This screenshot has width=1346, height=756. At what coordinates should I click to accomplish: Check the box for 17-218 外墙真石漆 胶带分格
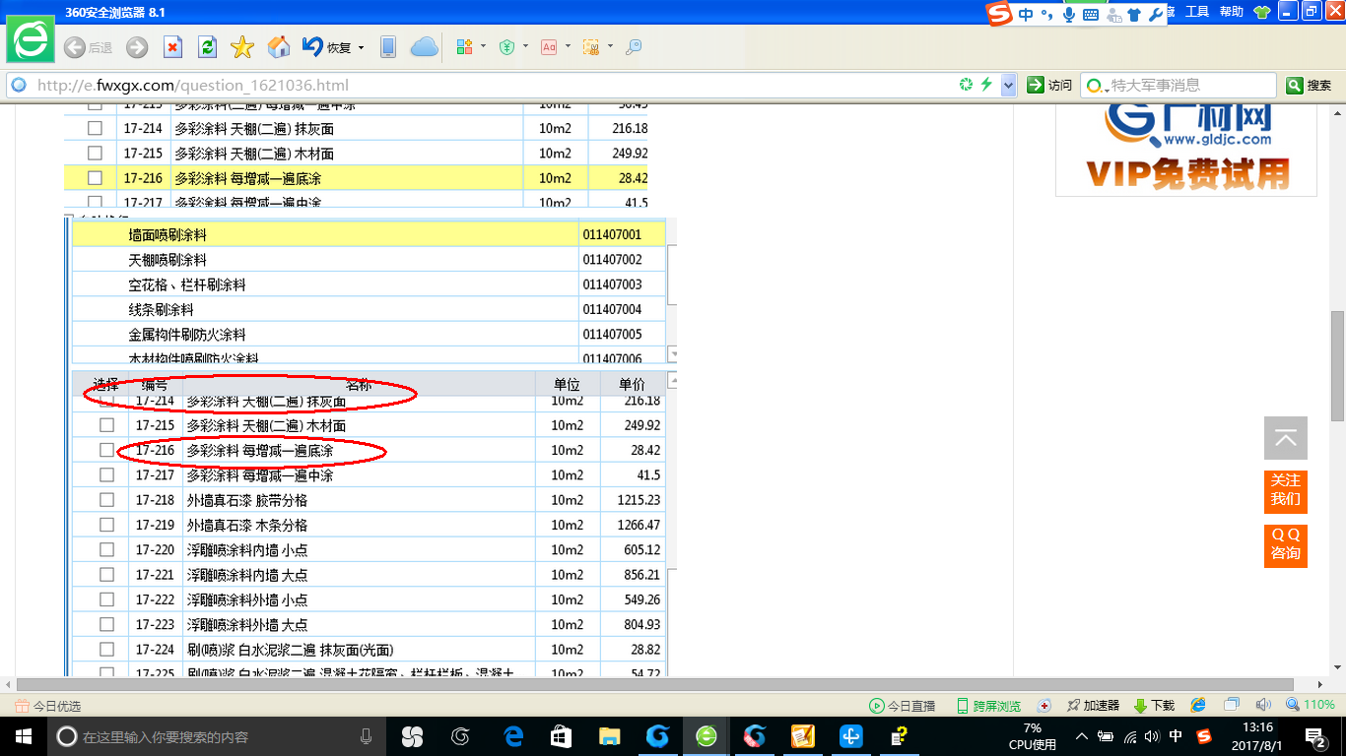(x=106, y=500)
